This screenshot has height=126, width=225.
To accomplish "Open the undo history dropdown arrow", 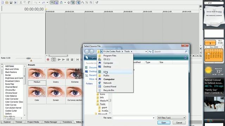I will [39, 2].
